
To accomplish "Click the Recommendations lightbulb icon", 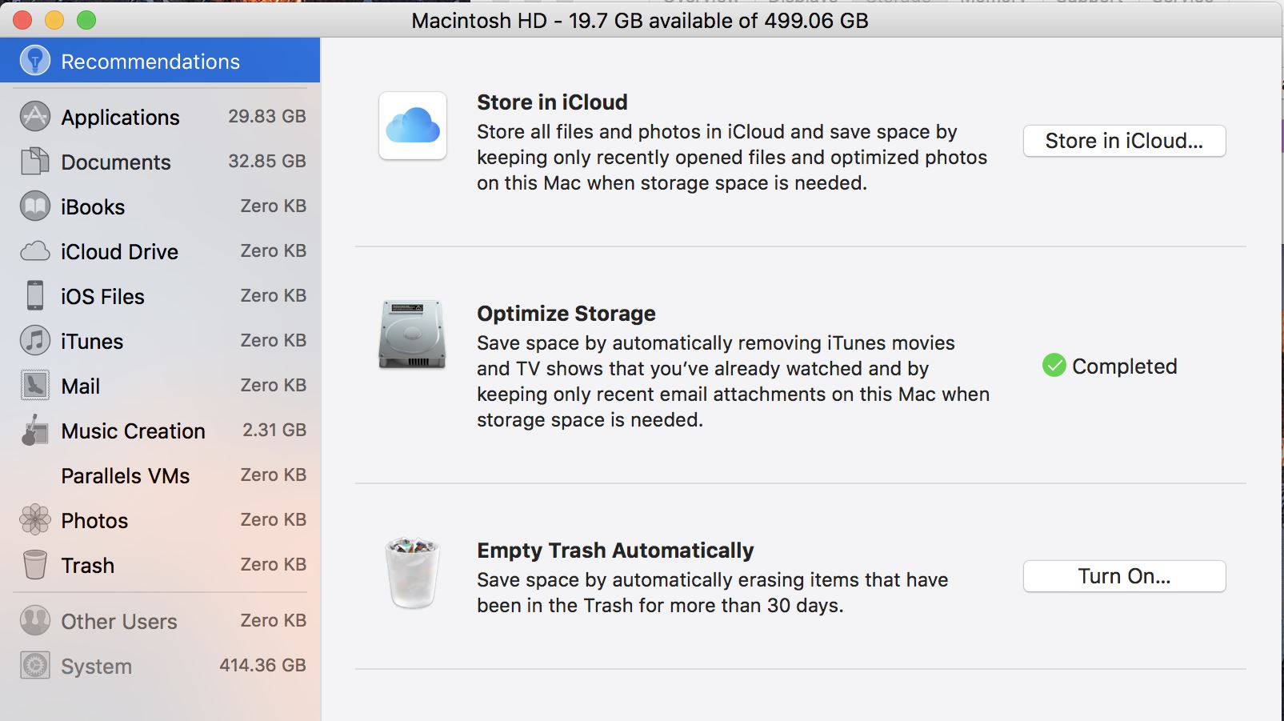I will (35, 61).
